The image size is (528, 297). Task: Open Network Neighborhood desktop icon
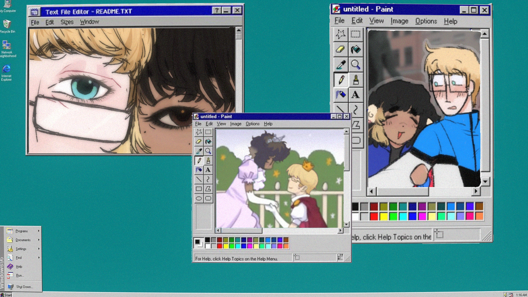tap(7, 49)
